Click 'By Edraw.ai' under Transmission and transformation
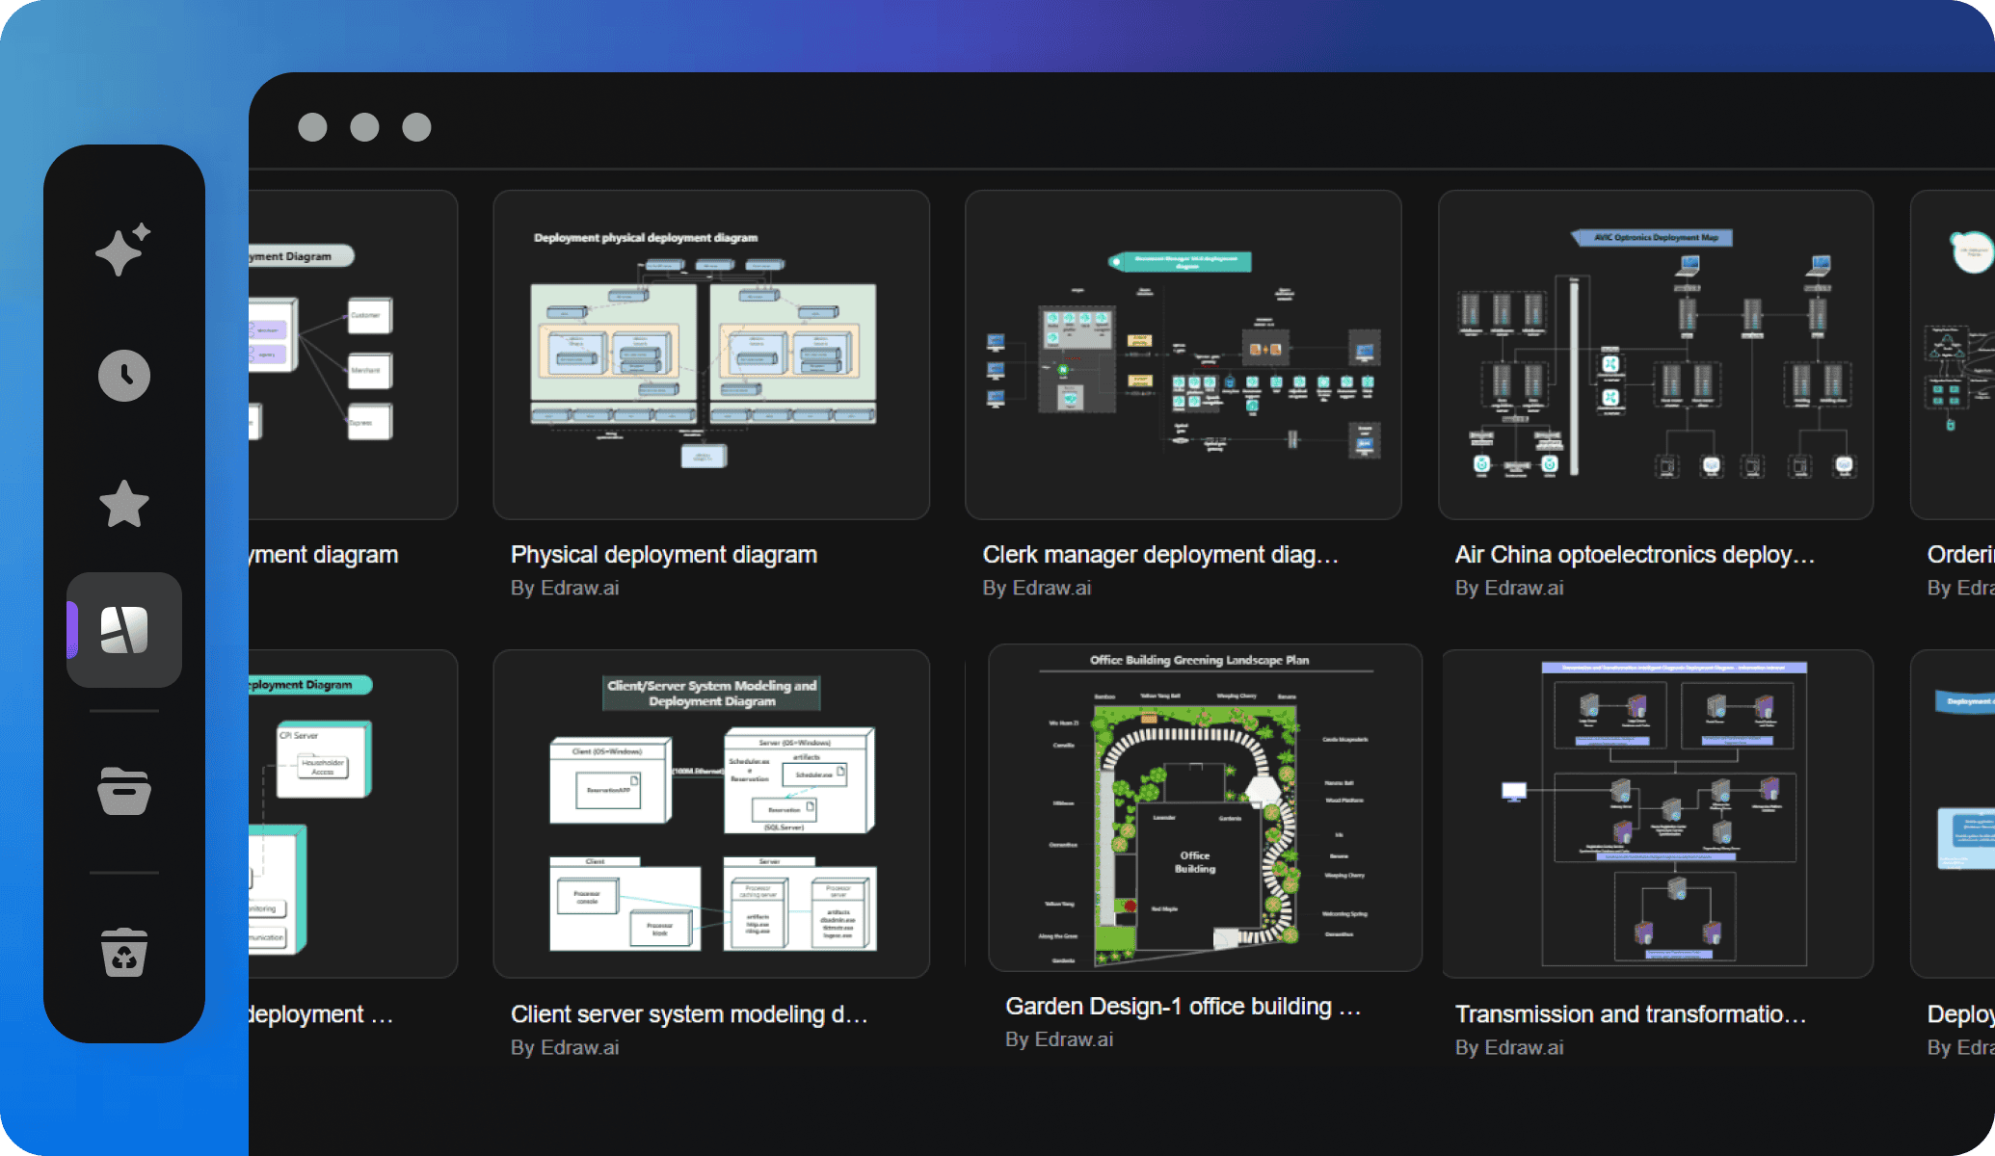Screen dimensions: 1995x1156 click(x=1509, y=1047)
